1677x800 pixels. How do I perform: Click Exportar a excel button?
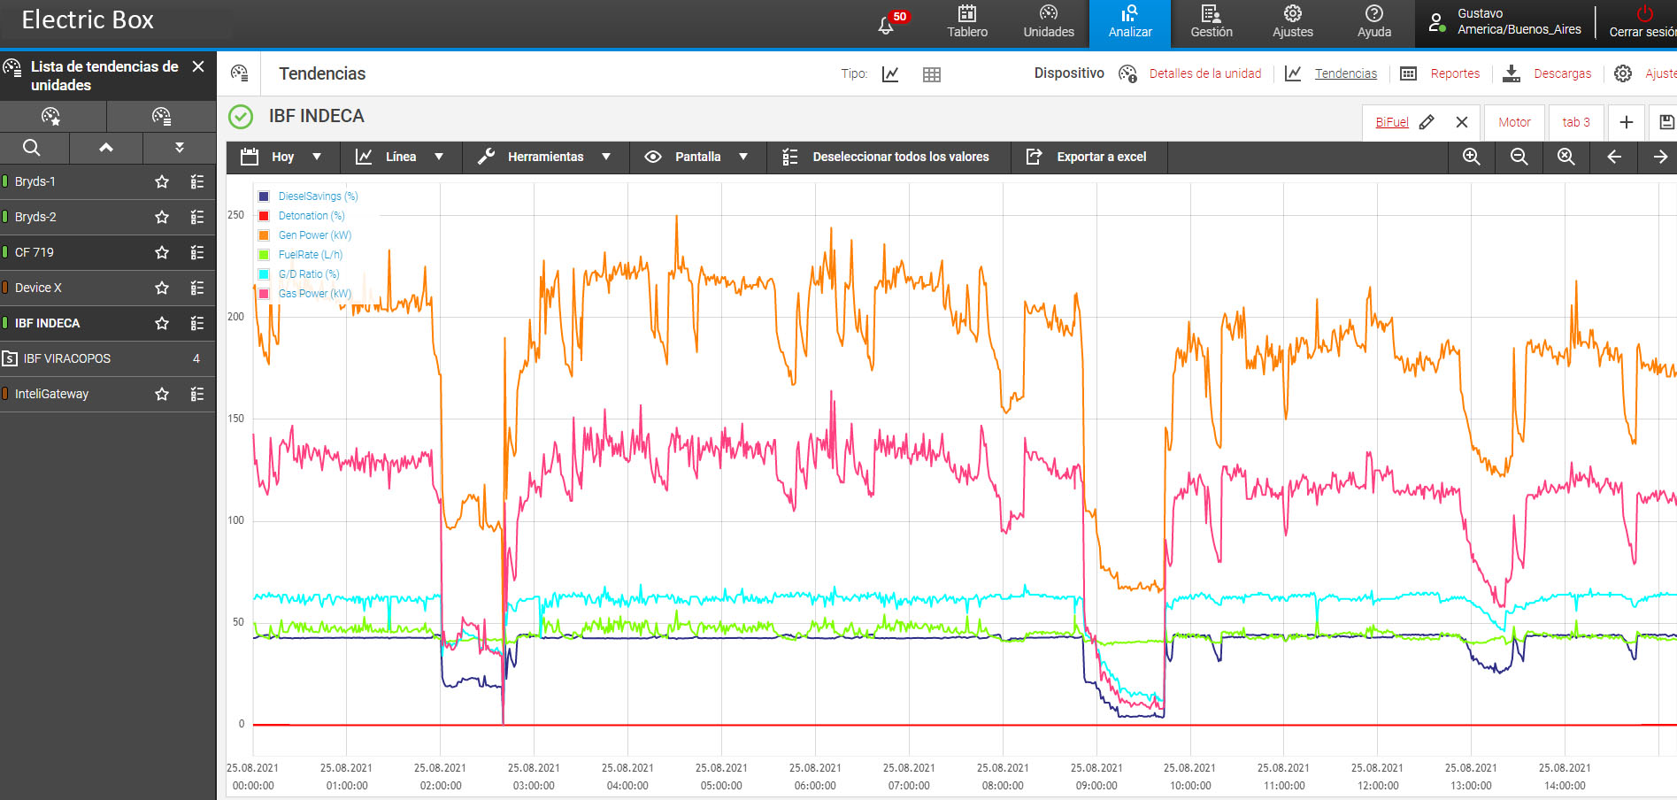tap(1087, 157)
